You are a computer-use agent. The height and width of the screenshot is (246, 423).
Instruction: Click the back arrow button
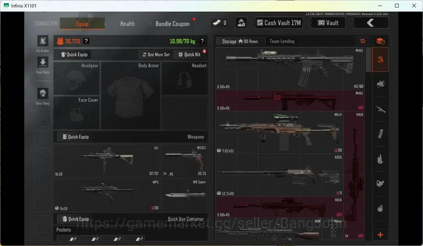click(x=371, y=23)
